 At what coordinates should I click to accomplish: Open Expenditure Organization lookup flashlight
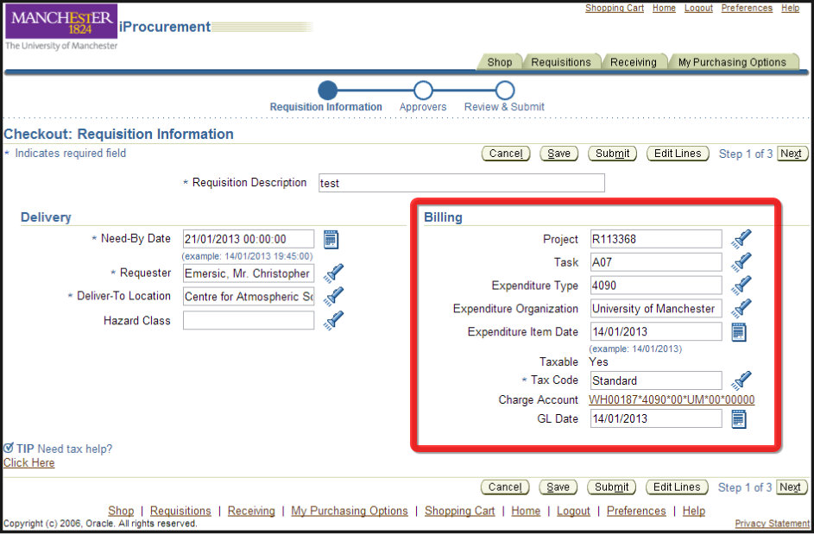[741, 308]
